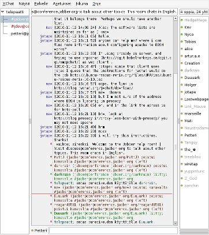Select user yuppinturic in user list

pyautogui.click(x=194, y=171)
